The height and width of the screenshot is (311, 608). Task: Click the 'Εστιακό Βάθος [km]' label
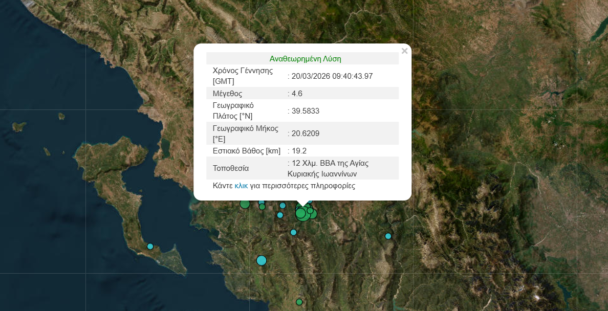246,151
